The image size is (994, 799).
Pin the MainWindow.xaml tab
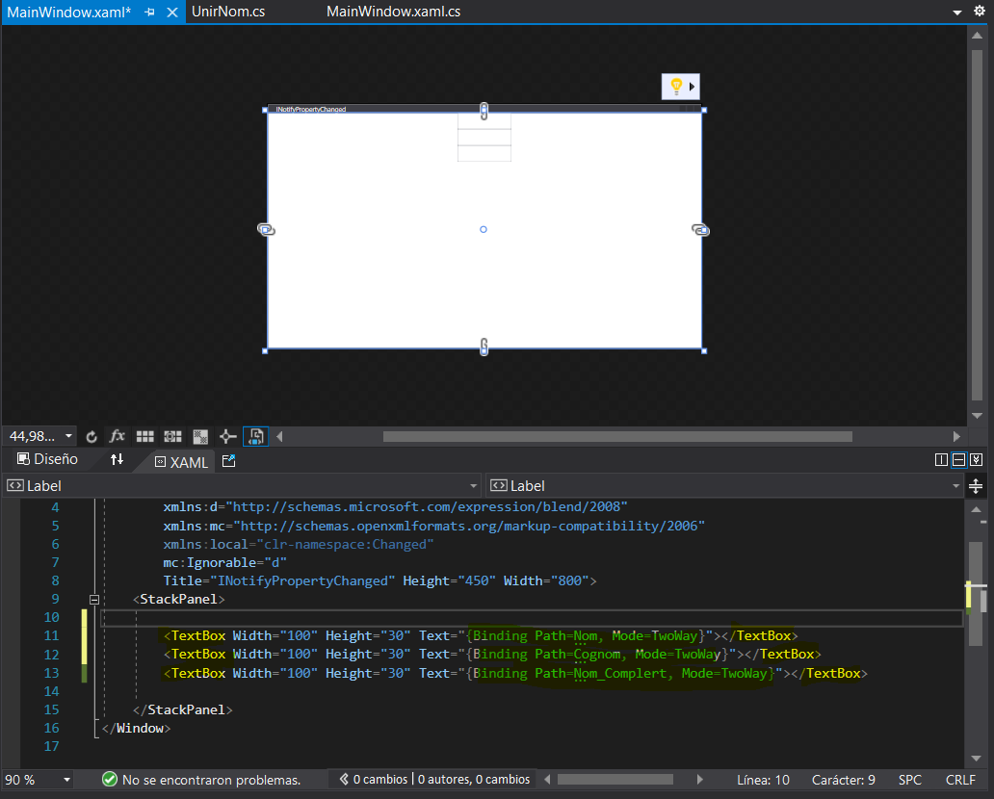tap(149, 12)
